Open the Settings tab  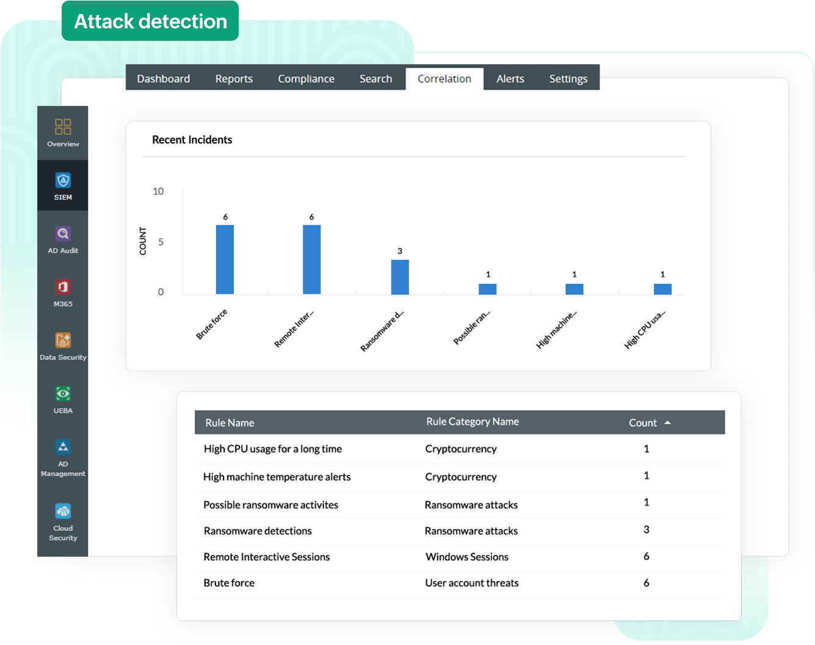pyautogui.click(x=568, y=79)
